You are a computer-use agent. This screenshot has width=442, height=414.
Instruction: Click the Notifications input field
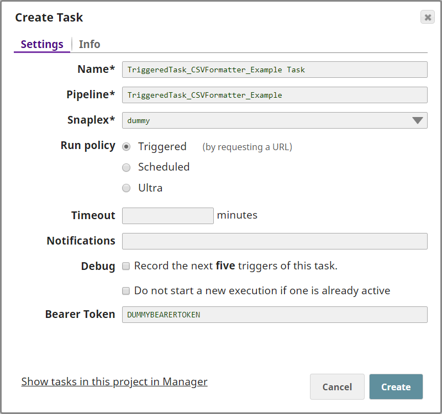pos(274,241)
